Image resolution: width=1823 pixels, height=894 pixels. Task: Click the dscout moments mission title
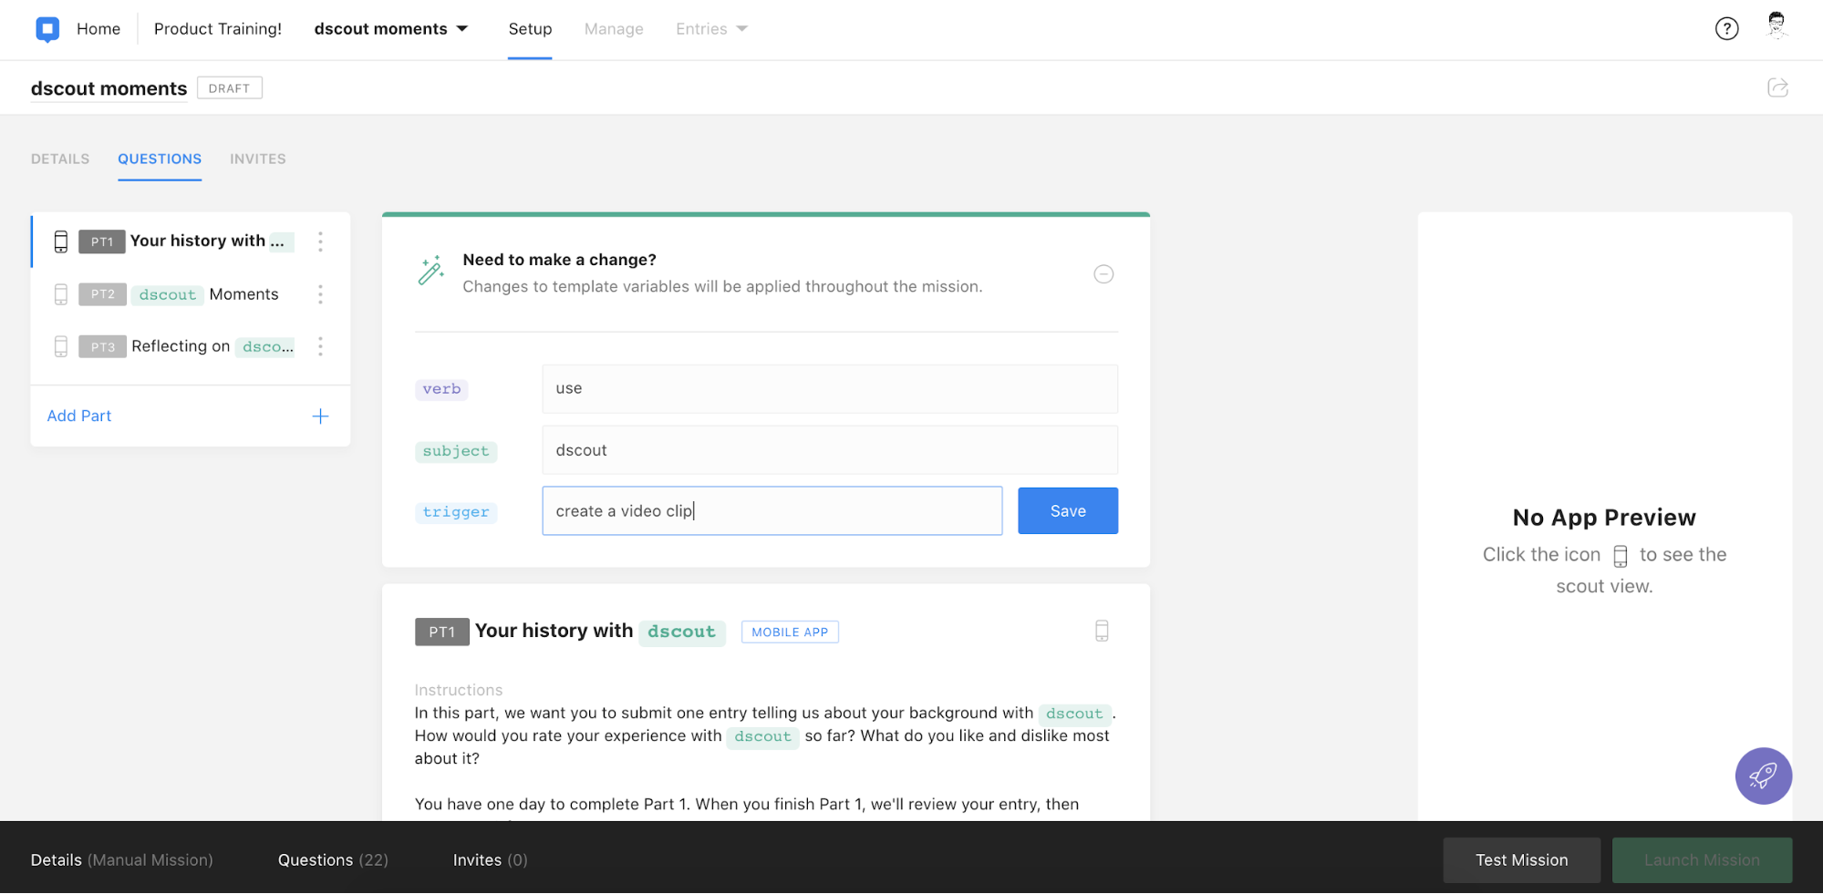click(109, 88)
